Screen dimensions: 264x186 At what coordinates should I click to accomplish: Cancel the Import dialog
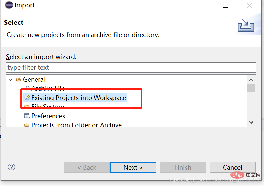point(232,167)
